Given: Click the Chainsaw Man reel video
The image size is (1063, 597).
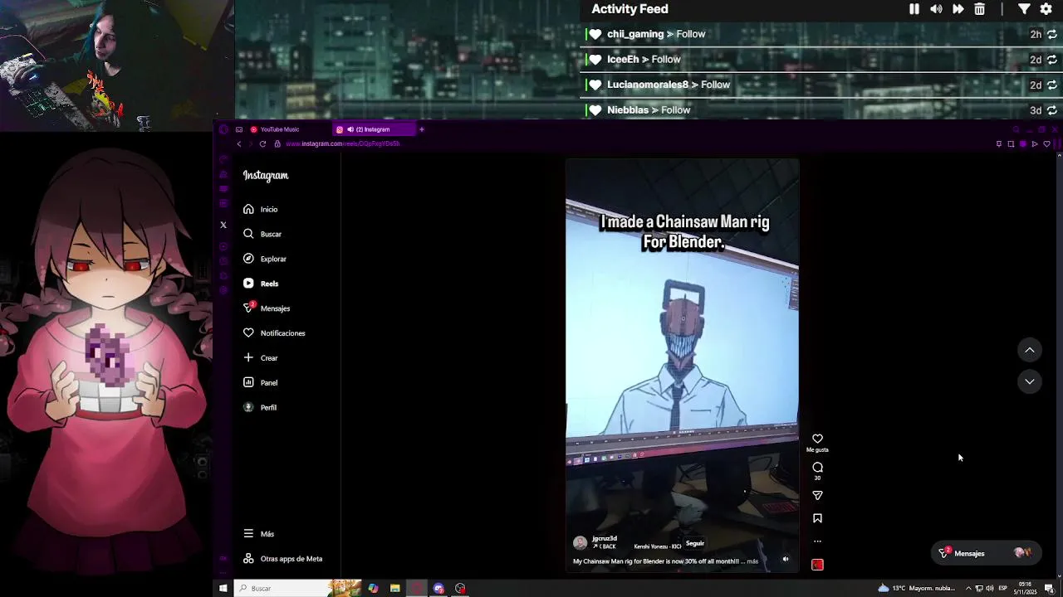Looking at the screenshot, I should [682, 365].
